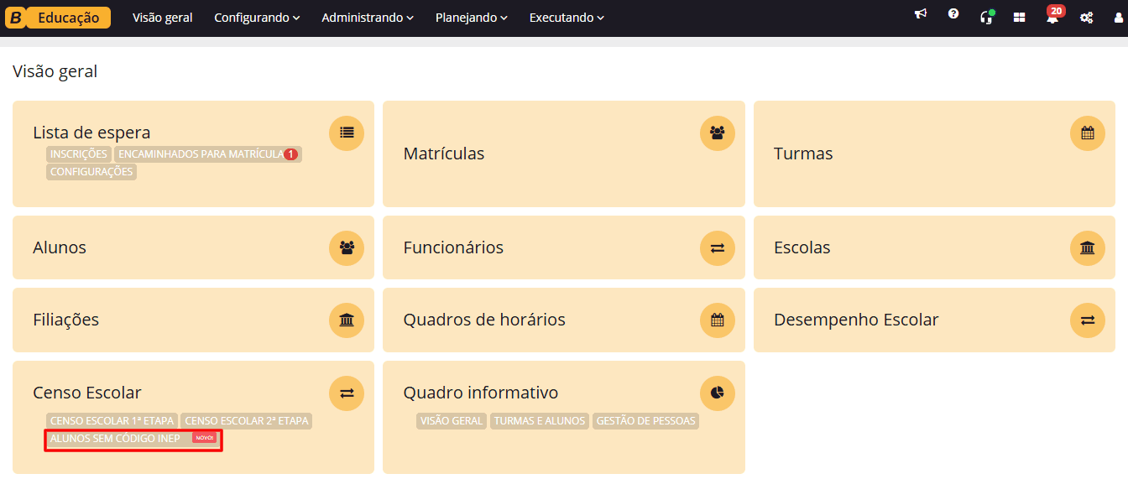Open the help question mark icon
1128x479 pixels.
click(953, 14)
